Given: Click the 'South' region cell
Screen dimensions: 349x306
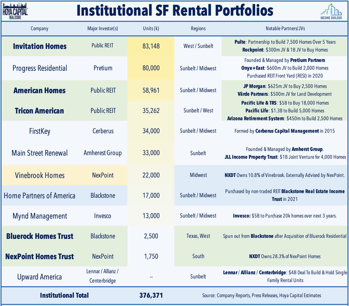Looking at the screenshot, I should [198, 256].
